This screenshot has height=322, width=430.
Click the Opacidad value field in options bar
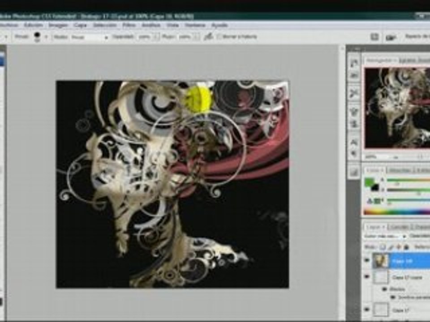point(145,37)
